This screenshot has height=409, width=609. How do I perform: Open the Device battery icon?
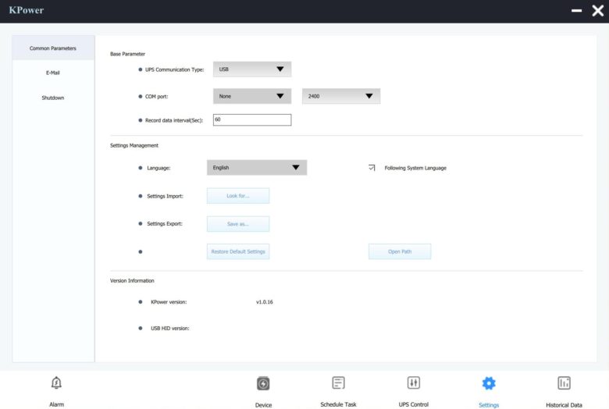point(263,383)
